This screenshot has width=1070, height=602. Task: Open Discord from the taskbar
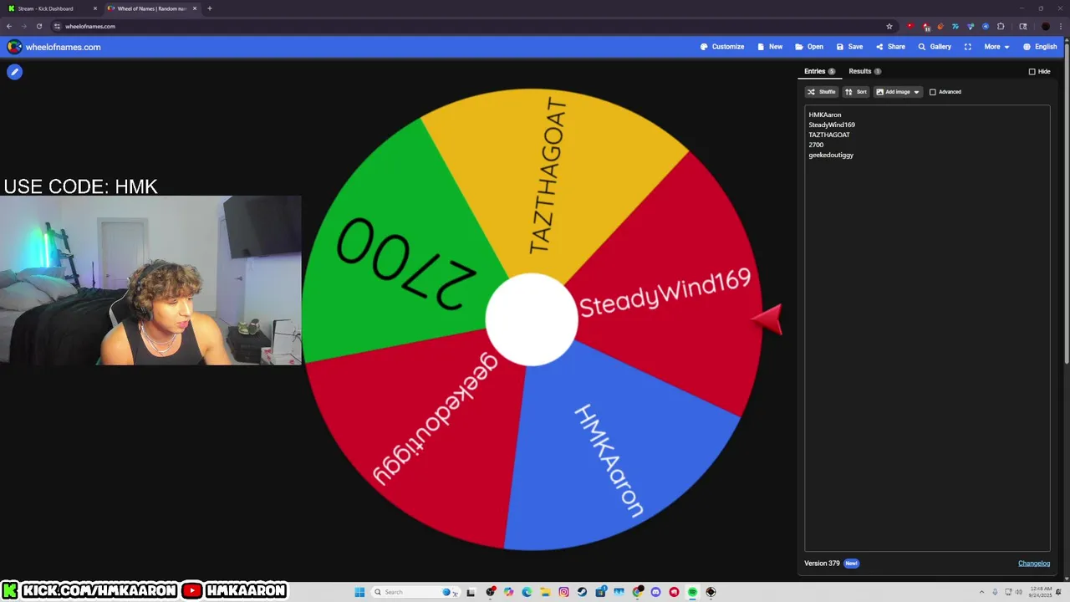tap(655, 592)
